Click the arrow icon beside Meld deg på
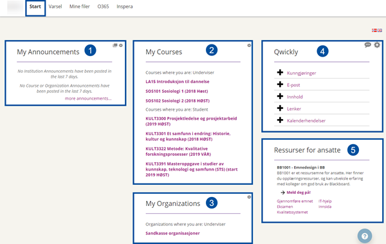Screen dimensions: 386x244 [282, 192]
